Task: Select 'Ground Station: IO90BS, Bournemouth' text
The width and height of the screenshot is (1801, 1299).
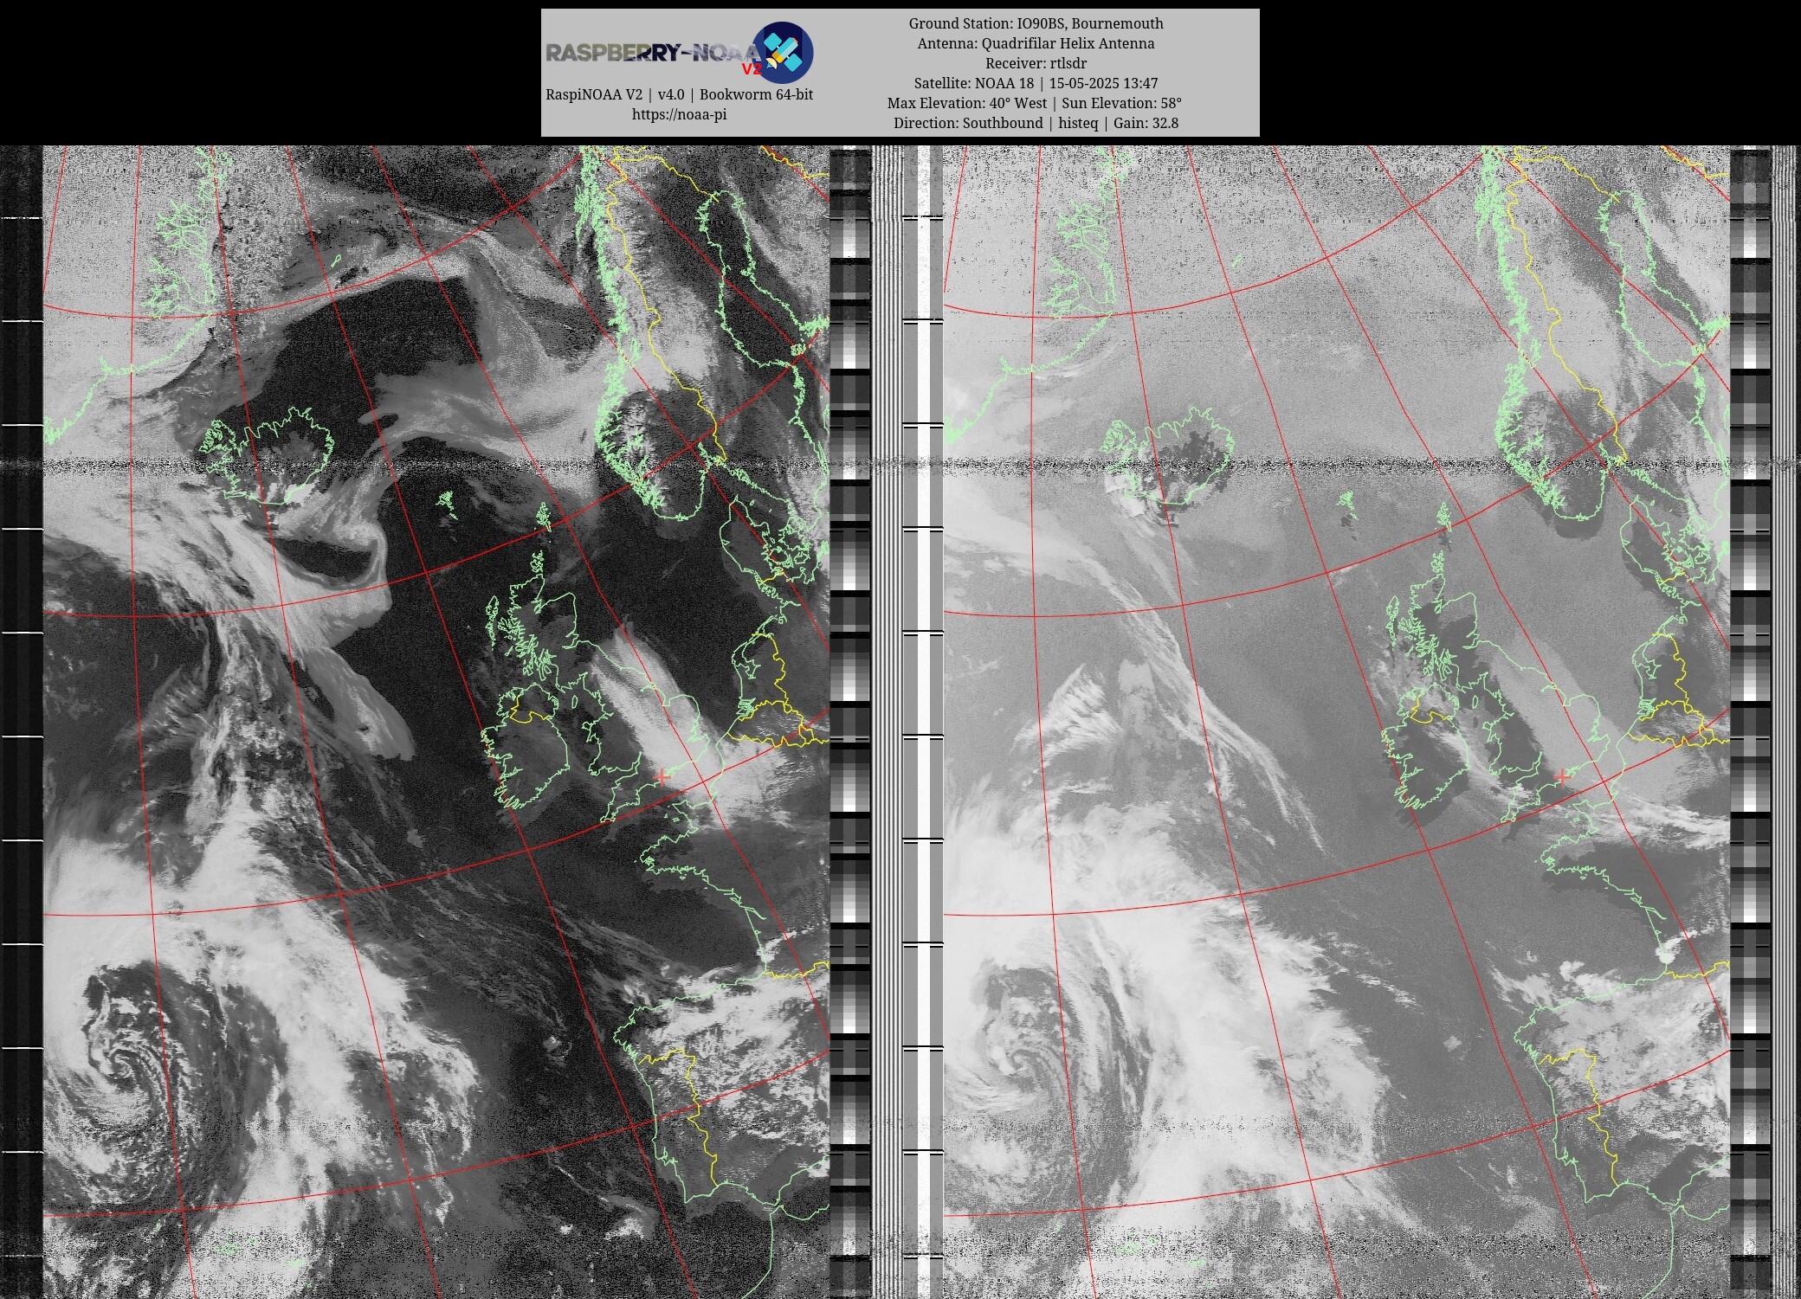Action: (x=1036, y=23)
